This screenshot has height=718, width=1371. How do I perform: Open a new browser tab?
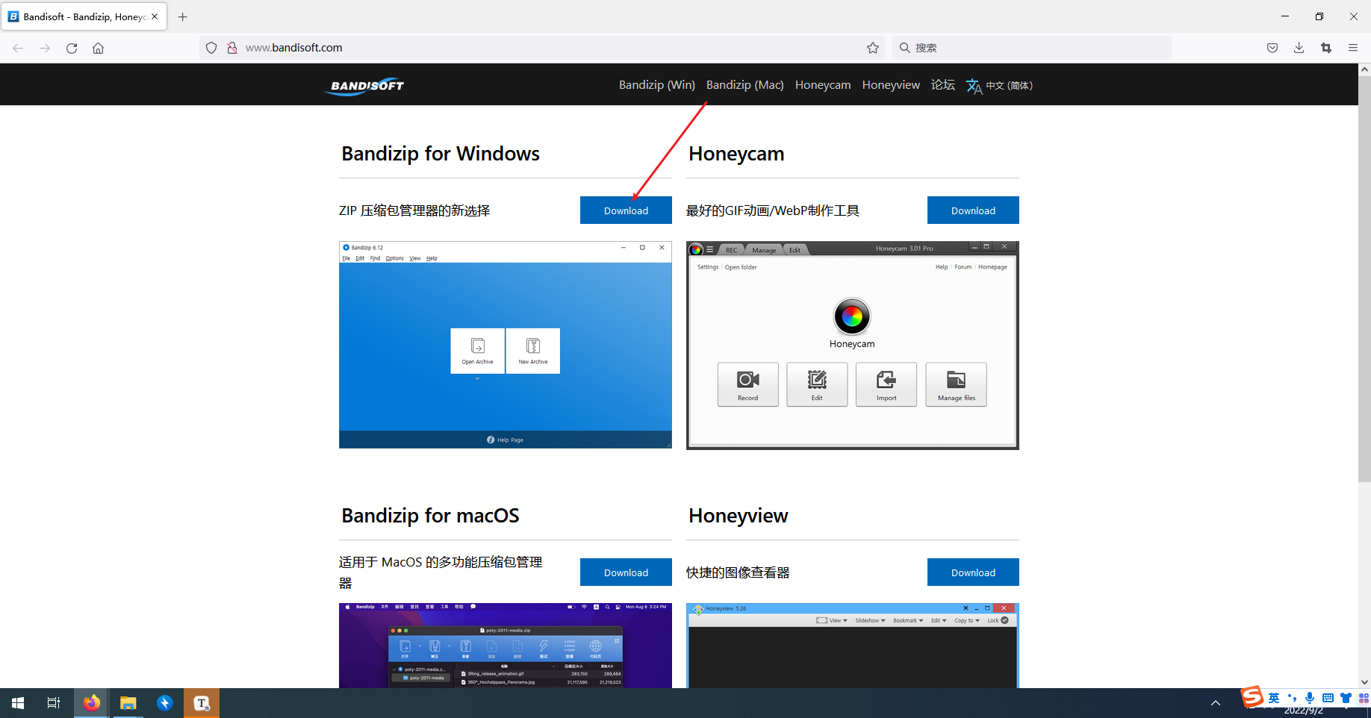tap(183, 16)
